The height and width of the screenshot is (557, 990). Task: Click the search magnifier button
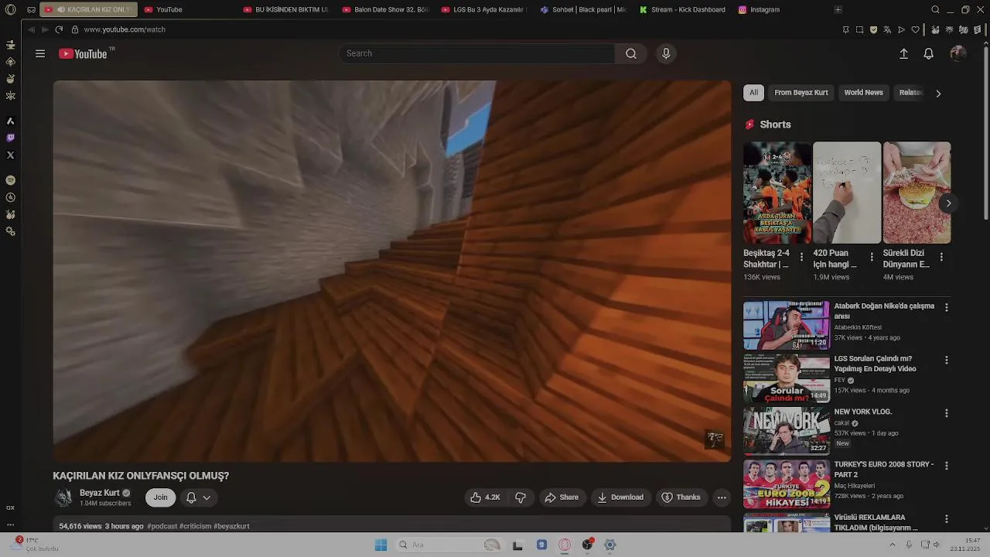(631, 53)
